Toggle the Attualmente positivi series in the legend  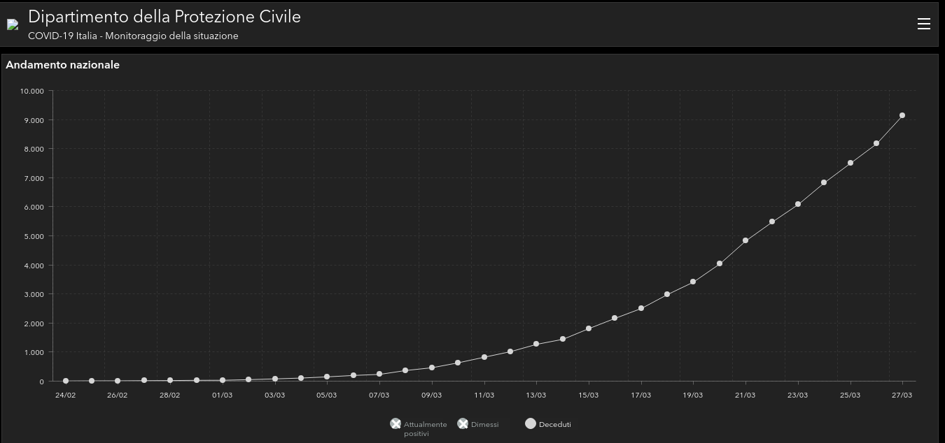(395, 424)
